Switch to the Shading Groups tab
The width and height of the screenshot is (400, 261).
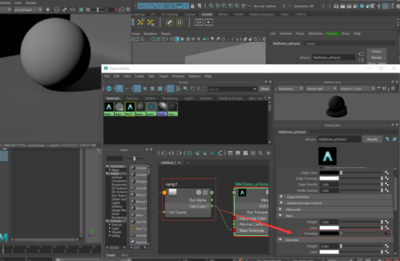tap(230, 98)
